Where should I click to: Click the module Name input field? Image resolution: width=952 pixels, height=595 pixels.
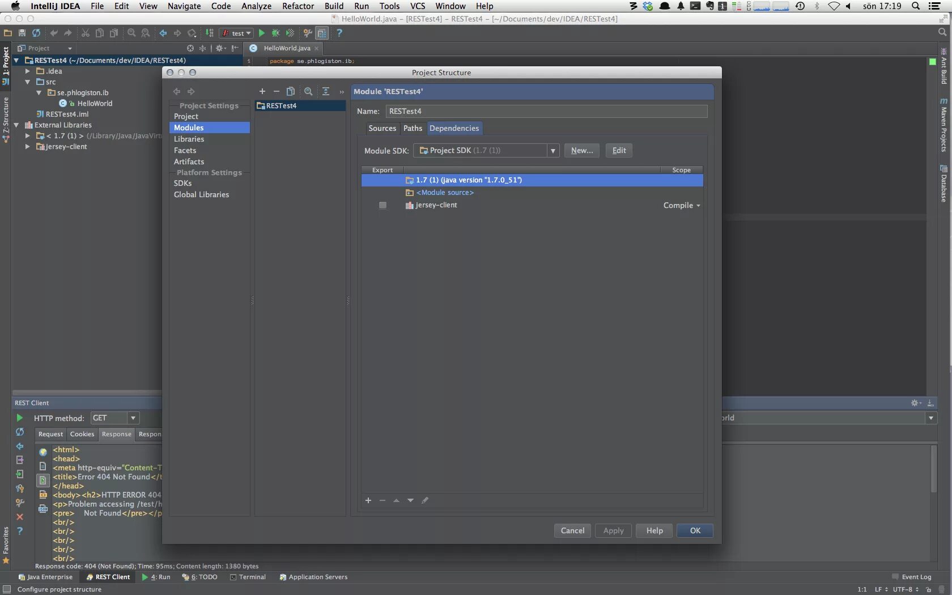(546, 112)
